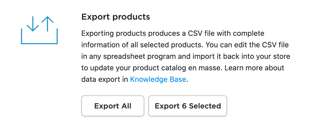Click the import/export arrows icon
The height and width of the screenshot is (126, 311).
(39, 30)
